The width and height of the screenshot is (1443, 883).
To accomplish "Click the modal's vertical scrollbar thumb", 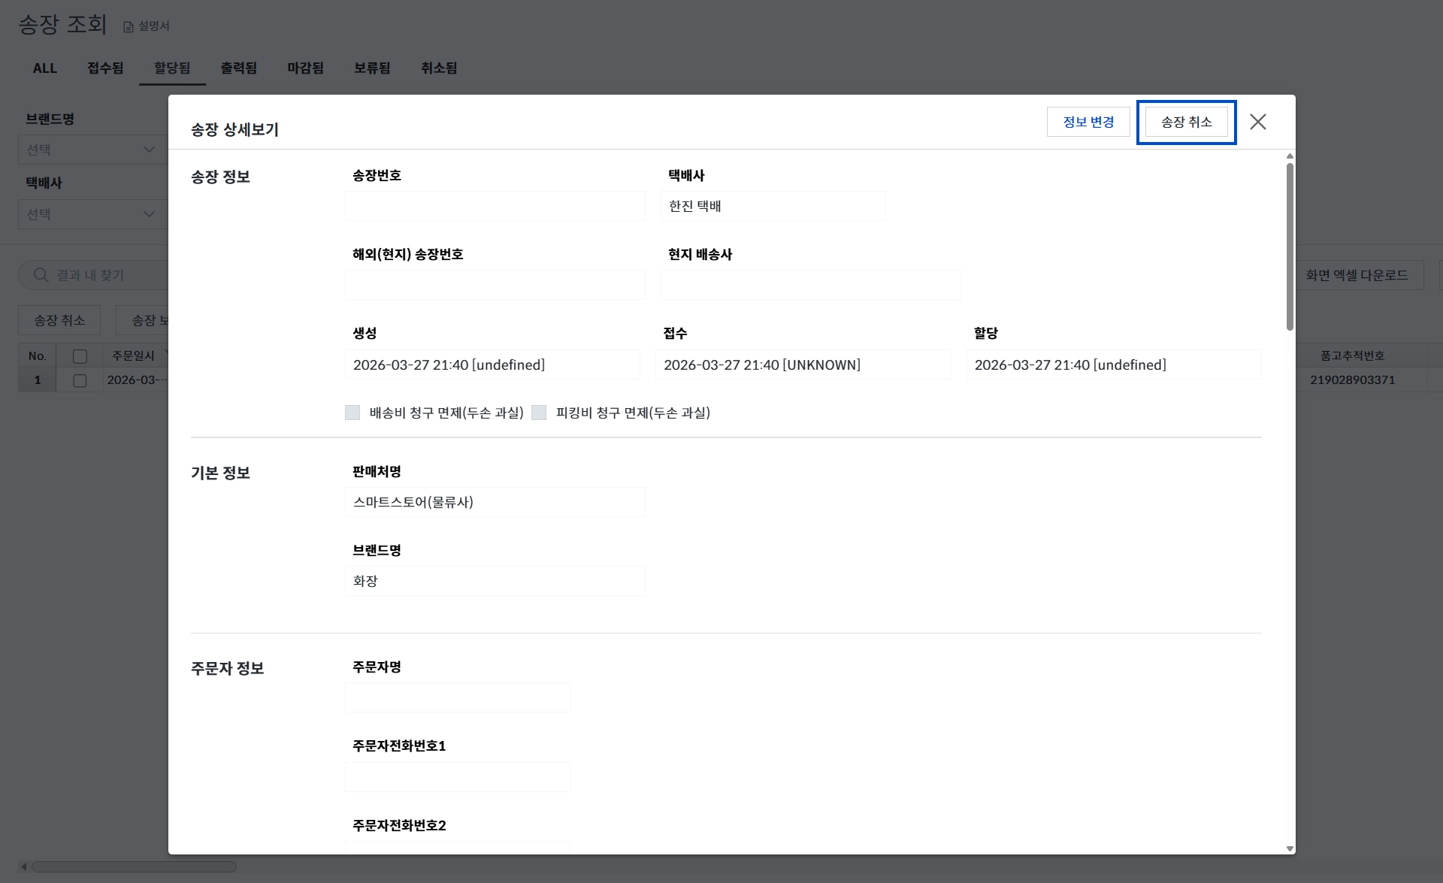I will tap(1290, 248).
